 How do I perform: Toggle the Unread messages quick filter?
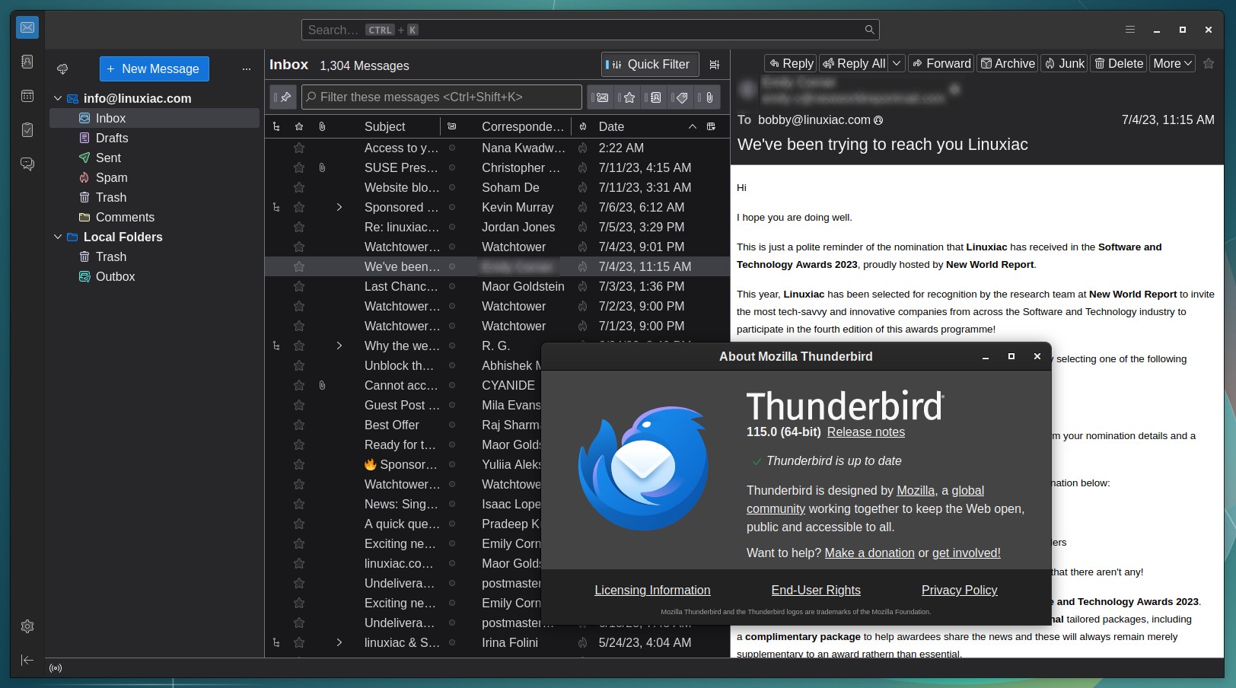pos(600,97)
